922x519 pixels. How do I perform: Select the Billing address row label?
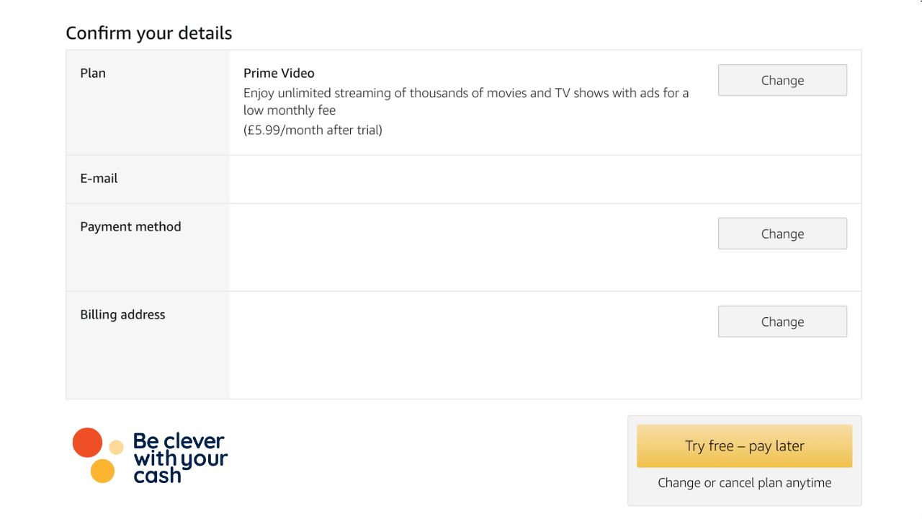tap(122, 315)
